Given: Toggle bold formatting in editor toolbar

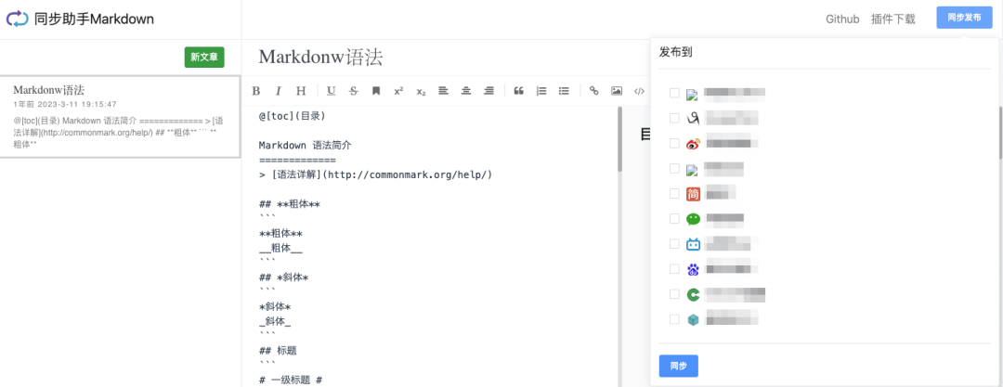Looking at the screenshot, I should pos(256,91).
